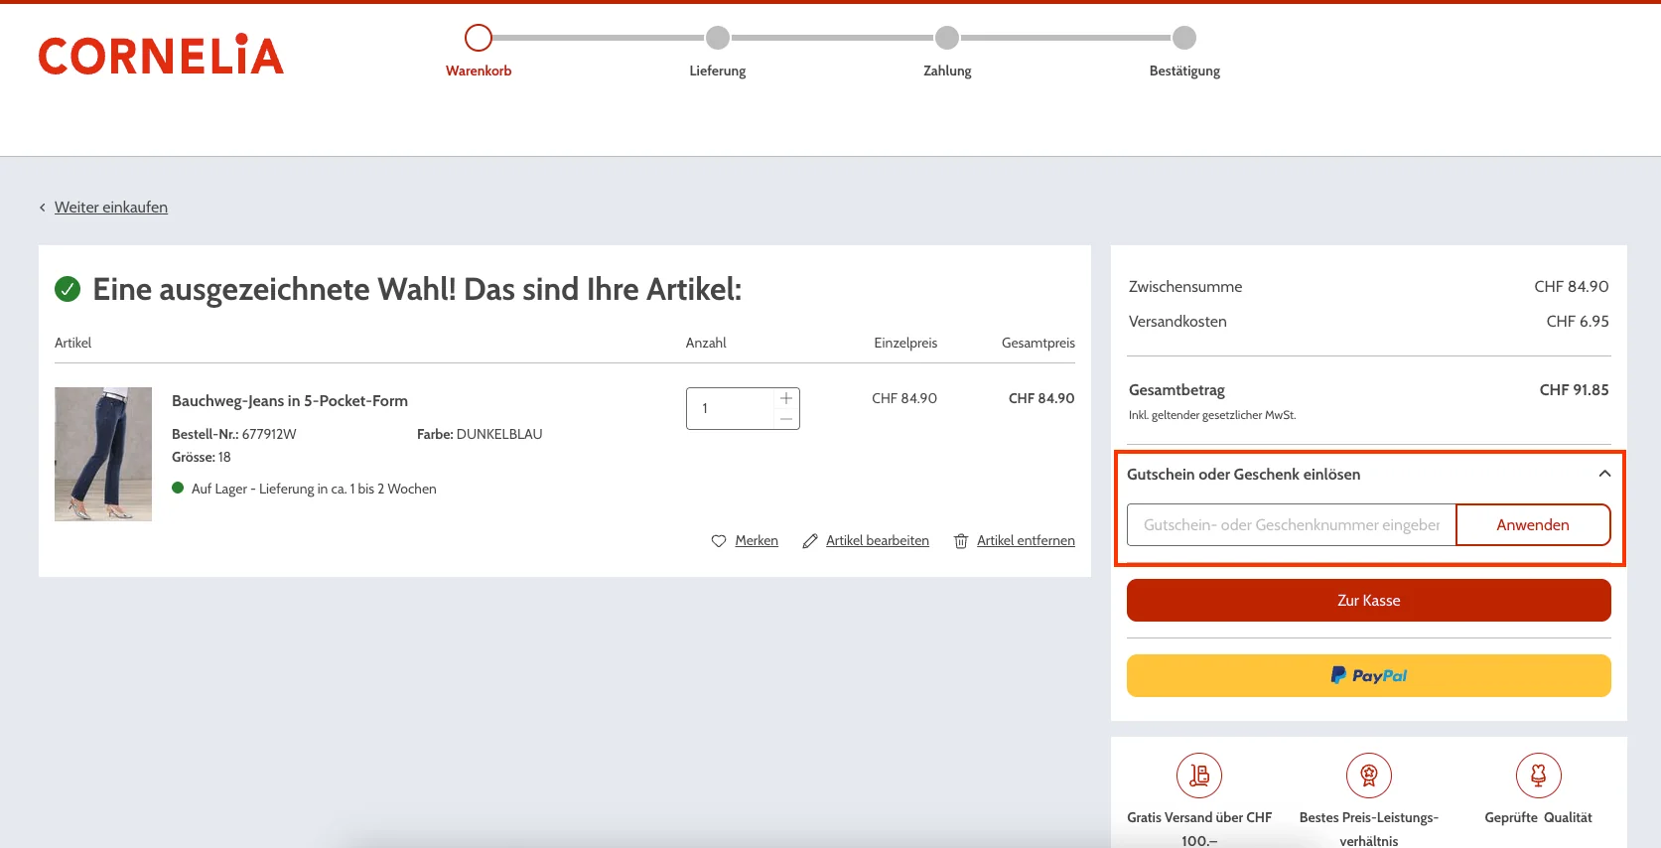Image resolution: width=1661 pixels, height=848 pixels.
Task: Click the pencil icon for Artikel bearbeiten
Action: 810,541
